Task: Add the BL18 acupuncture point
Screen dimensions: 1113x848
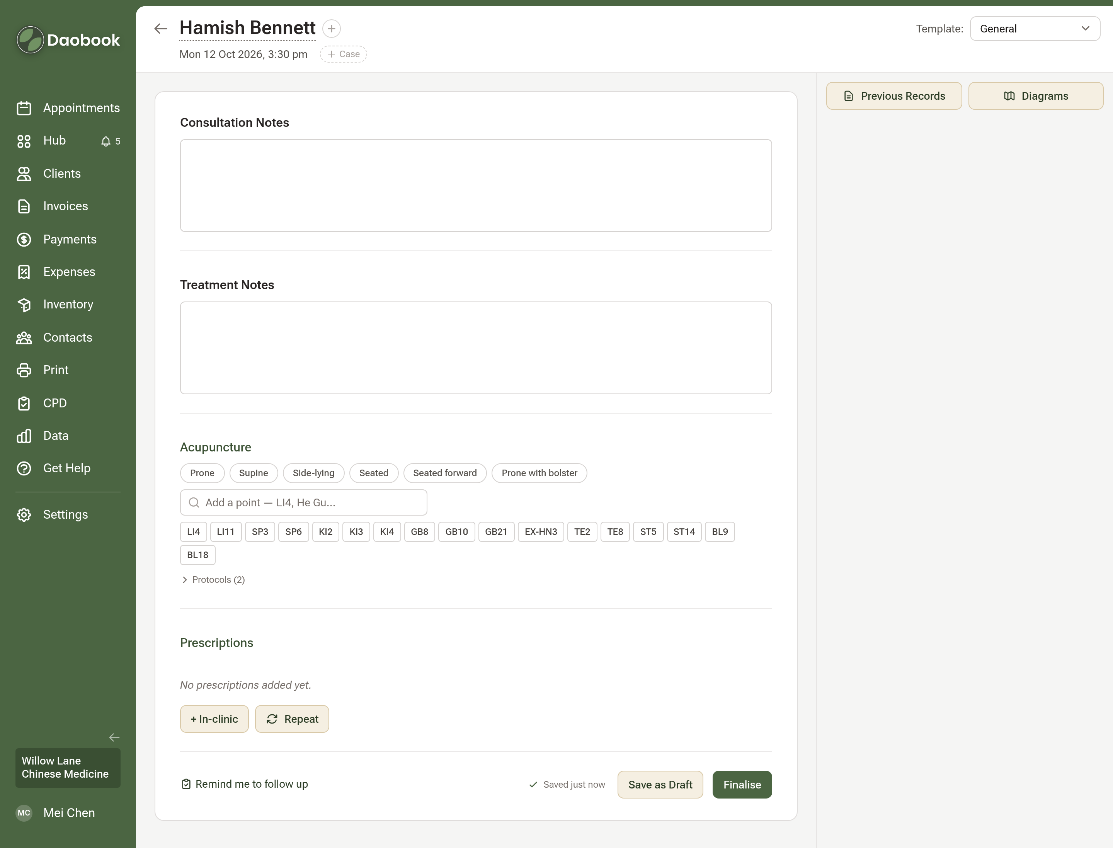Action: pos(197,555)
